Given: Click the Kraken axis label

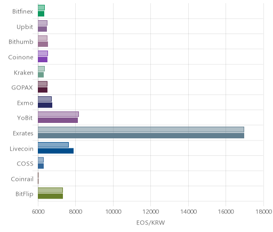Looking at the screenshot, I should click(x=23, y=73).
